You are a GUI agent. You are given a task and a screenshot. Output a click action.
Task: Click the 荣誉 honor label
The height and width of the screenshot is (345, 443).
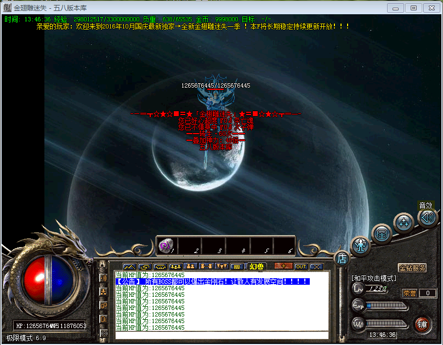tap(410, 293)
